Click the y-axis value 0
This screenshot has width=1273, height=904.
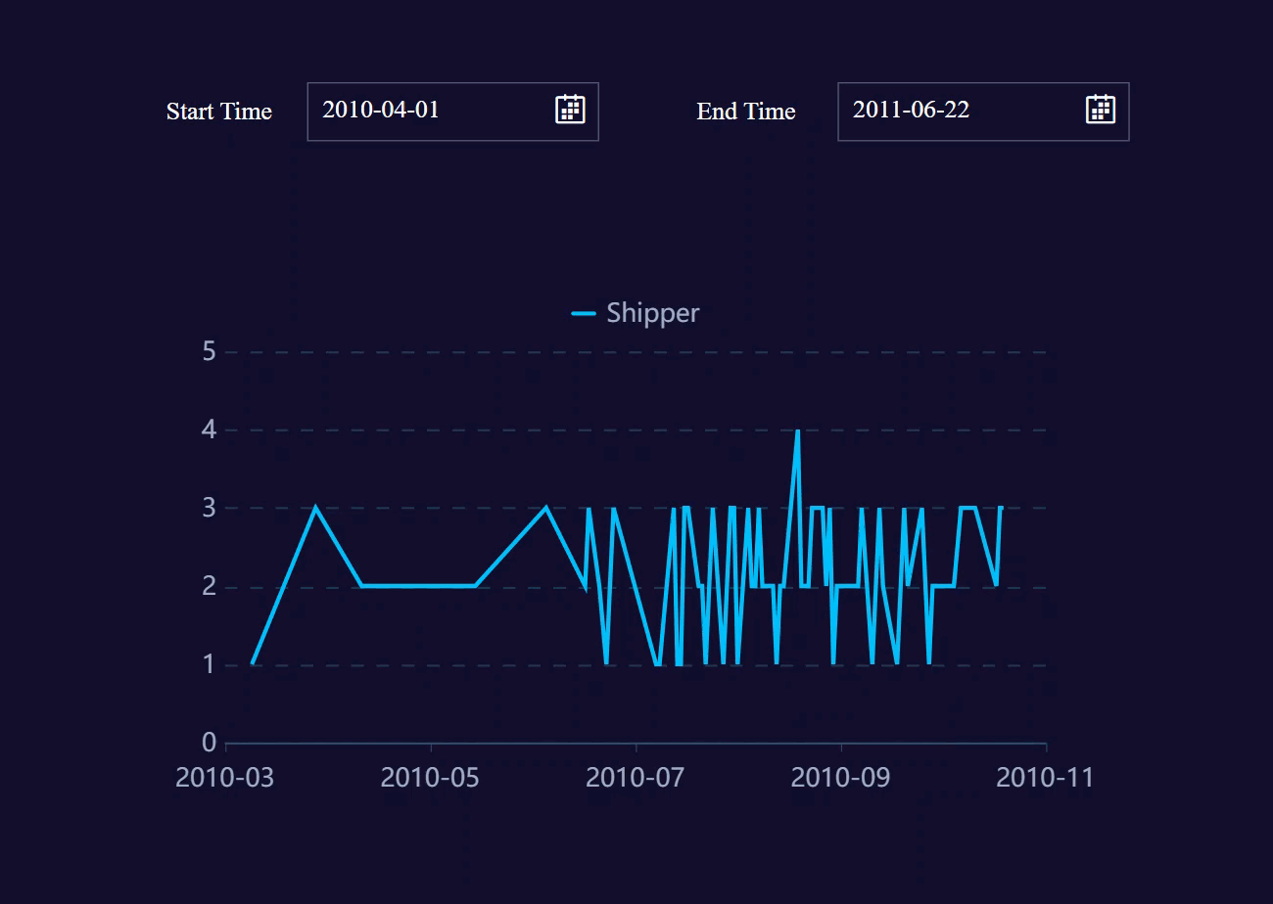pyautogui.click(x=209, y=744)
